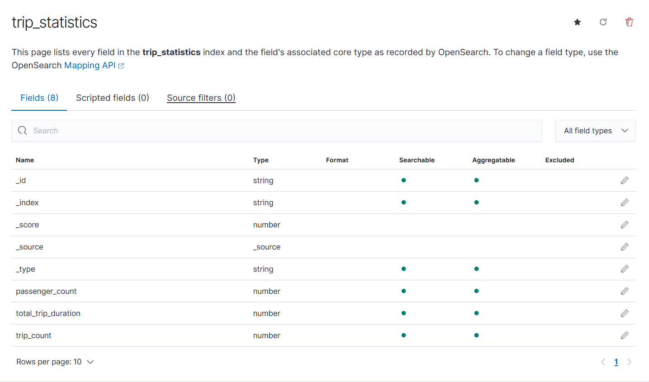Expand the Rows per page selector
The width and height of the screenshot is (649, 382).
click(x=55, y=362)
